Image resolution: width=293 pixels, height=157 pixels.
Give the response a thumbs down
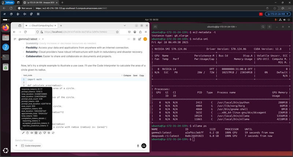[x=44, y=133]
